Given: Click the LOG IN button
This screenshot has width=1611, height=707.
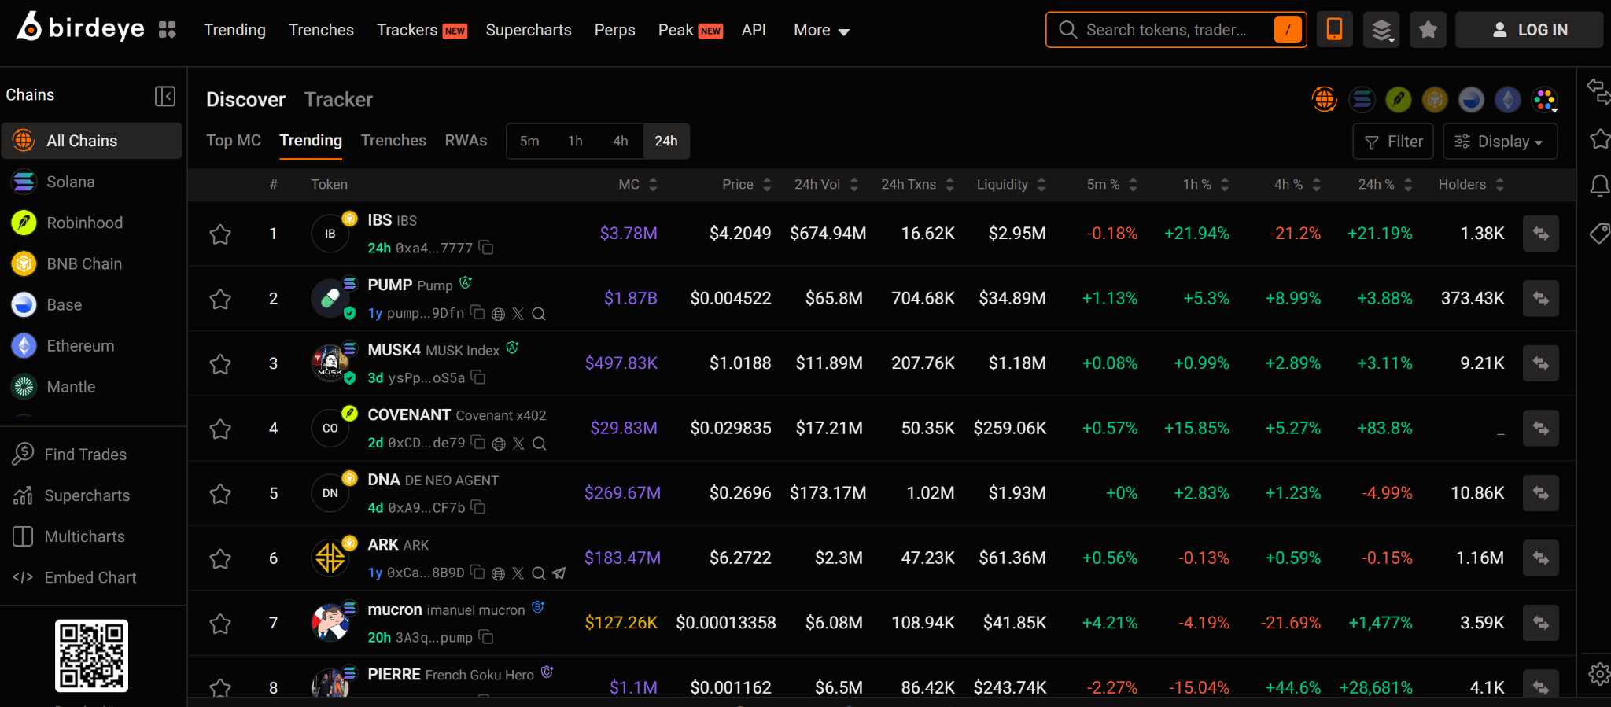Looking at the screenshot, I should (1529, 30).
